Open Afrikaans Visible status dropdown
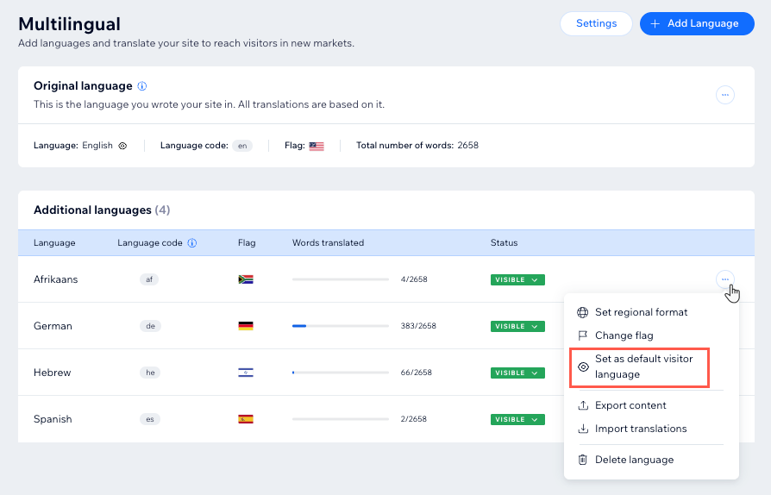The width and height of the screenshot is (771, 495). click(517, 279)
